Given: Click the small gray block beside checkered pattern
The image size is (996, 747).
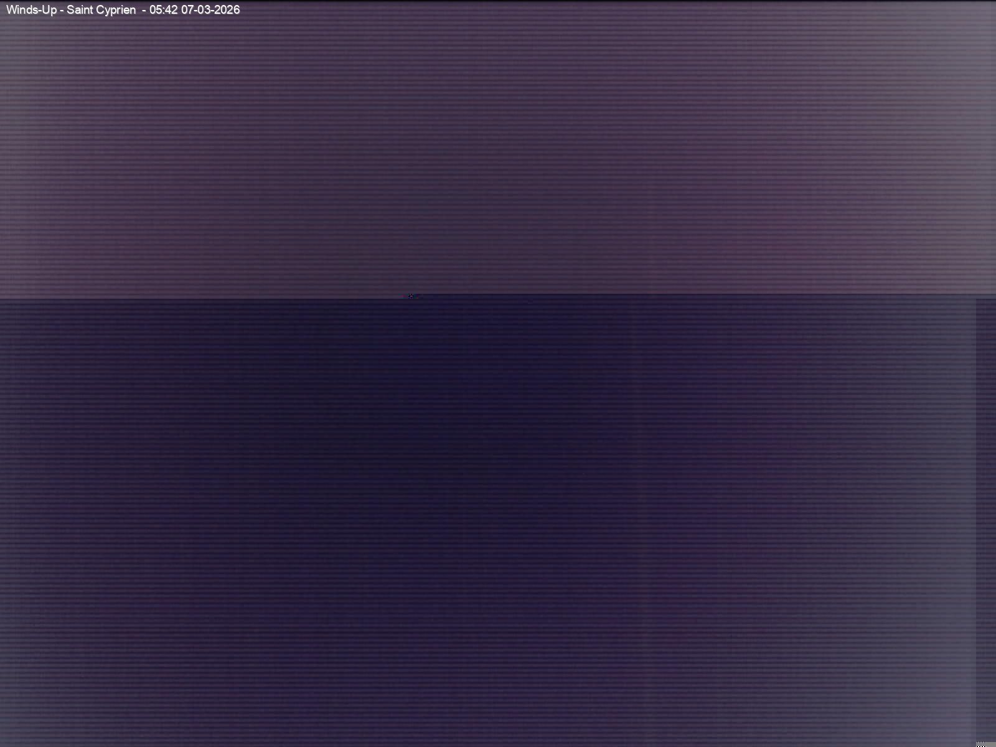Looking at the screenshot, I should click(x=991, y=744).
